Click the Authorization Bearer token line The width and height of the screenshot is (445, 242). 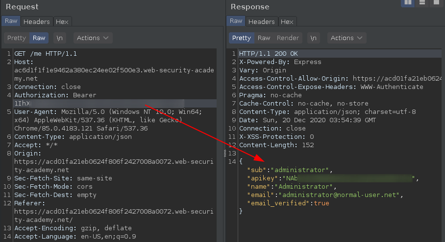coord(55,95)
